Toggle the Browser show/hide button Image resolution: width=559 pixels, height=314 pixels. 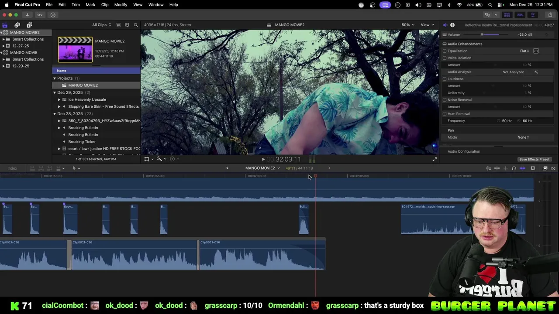tap(507, 15)
